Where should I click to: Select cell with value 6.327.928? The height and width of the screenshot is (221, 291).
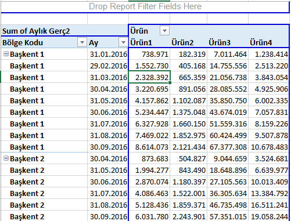[x=149, y=124]
